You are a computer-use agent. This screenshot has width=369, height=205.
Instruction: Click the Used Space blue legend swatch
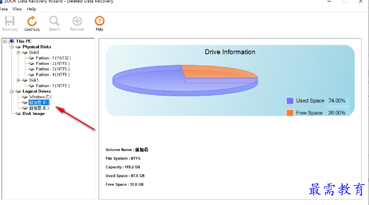pyautogui.click(x=290, y=101)
